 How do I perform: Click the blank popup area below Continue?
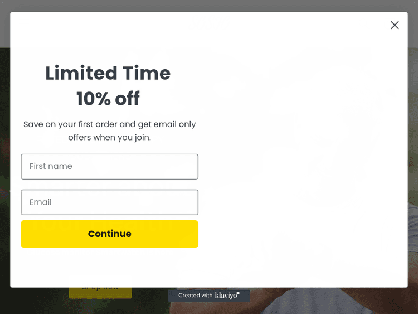click(x=109, y=268)
